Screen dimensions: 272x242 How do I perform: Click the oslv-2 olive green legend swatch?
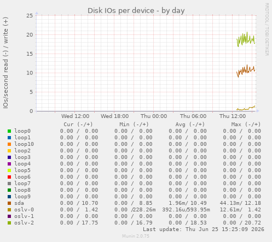[9, 223]
